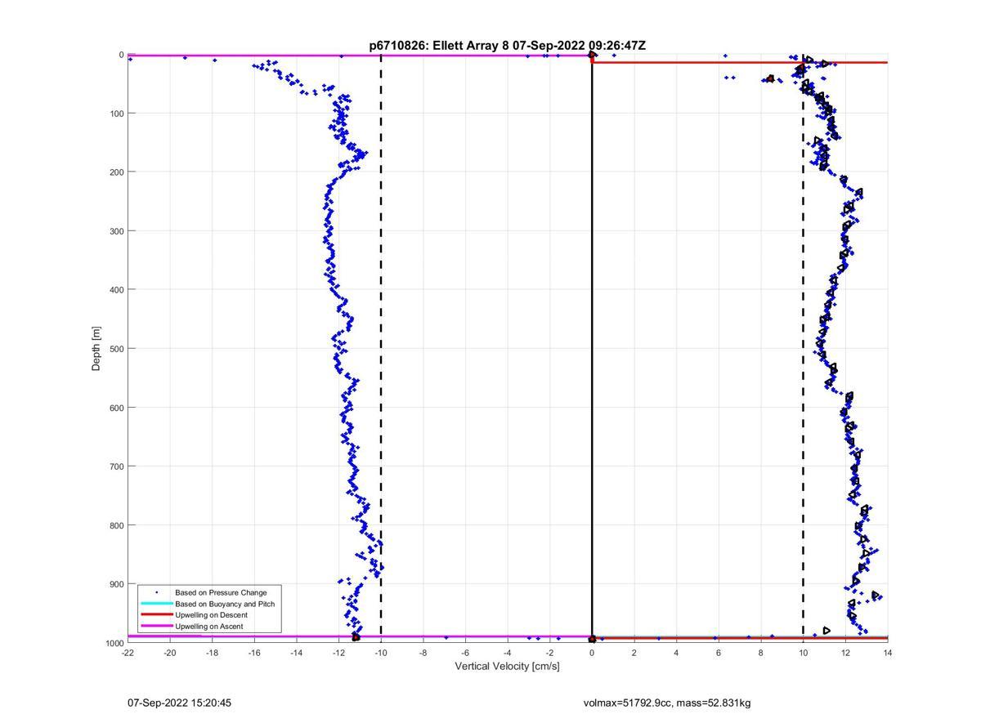Viewport: 981px width, 723px height.
Task: Click the depth-axis tick label '600'
Action: tap(116, 408)
